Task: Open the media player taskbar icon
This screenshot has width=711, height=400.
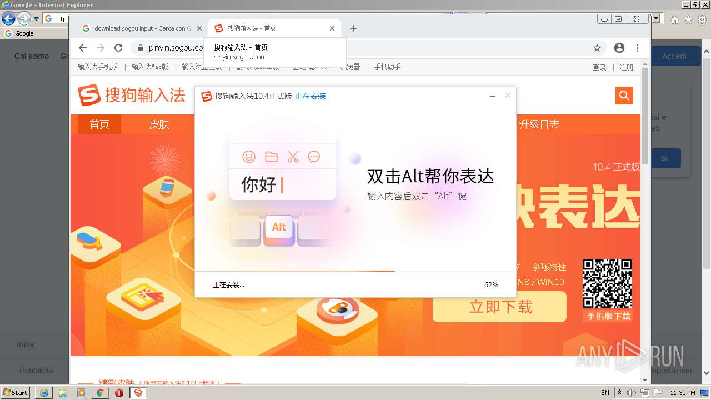Action: point(82,393)
